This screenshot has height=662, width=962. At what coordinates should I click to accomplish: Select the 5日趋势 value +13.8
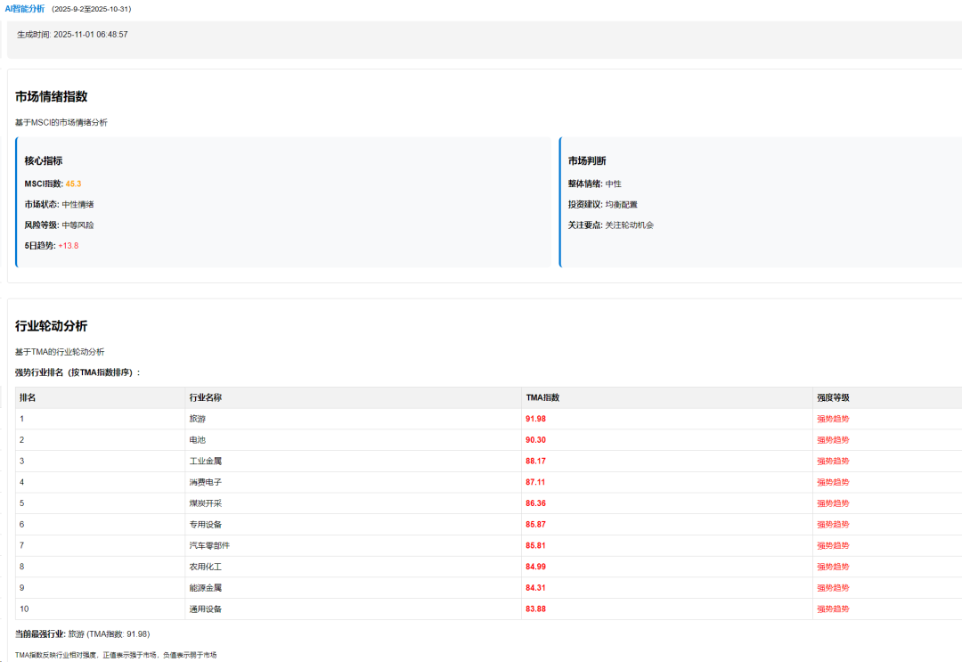coord(69,245)
